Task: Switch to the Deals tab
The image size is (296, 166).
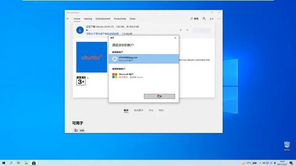Action: pos(132,18)
